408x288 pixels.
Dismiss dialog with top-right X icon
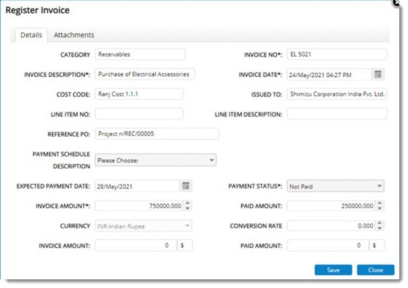coord(396,3)
